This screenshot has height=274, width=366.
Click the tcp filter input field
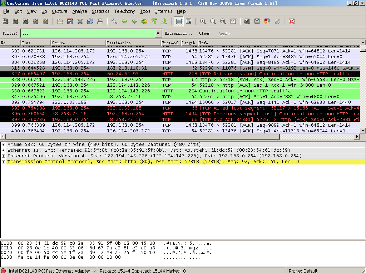(x=88, y=33)
